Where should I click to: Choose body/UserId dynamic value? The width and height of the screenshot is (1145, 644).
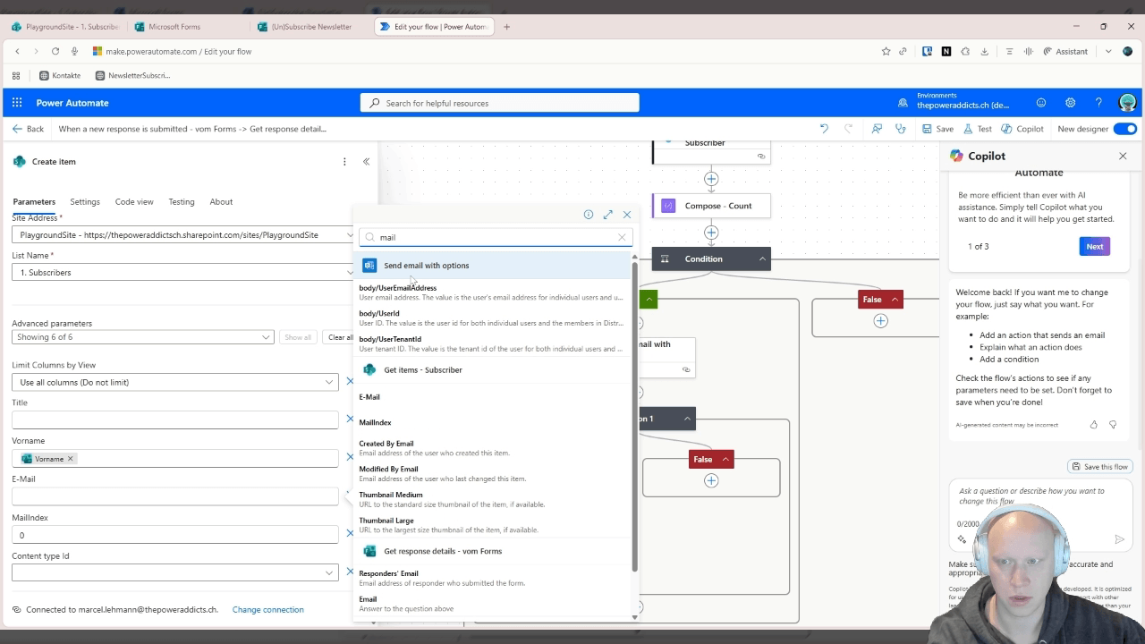click(x=491, y=318)
